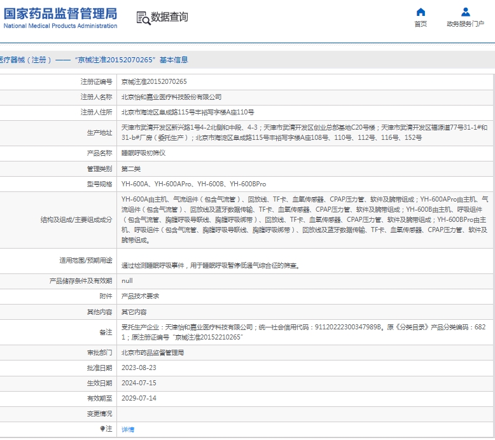The image size is (495, 440).
Task: Click the 其它内容 value
Action: [134, 312]
